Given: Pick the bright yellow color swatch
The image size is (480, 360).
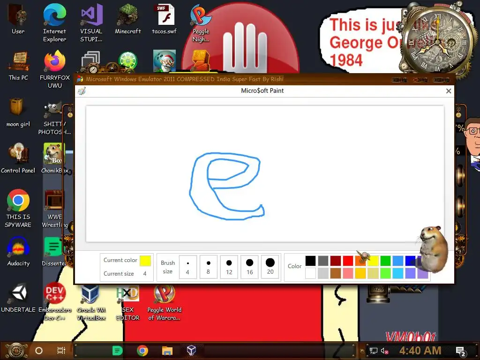Looking at the screenshot, I should pyautogui.click(x=373, y=261).
